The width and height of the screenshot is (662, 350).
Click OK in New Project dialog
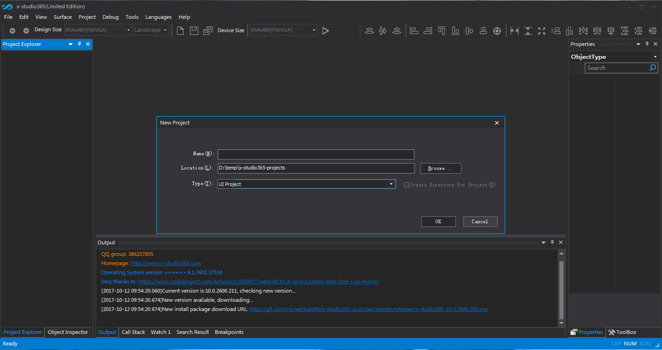[438, 221]
